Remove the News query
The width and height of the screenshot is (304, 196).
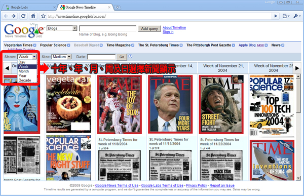pos(283,45)
